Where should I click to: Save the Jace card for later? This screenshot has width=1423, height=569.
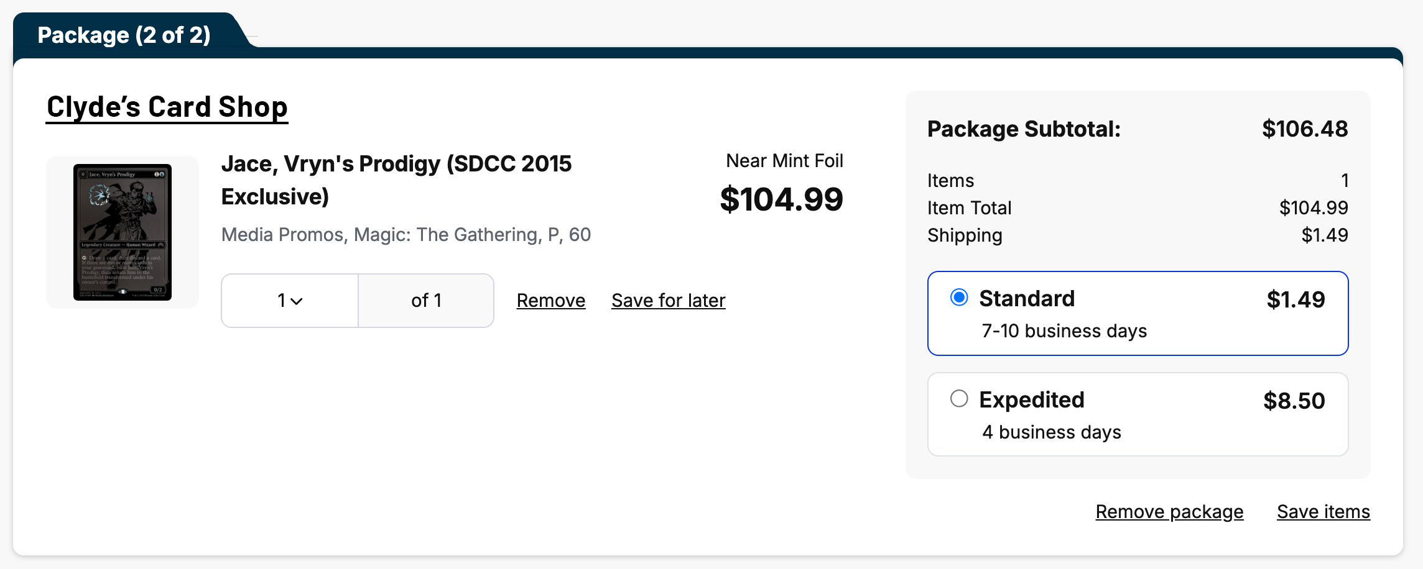(669, 301)
